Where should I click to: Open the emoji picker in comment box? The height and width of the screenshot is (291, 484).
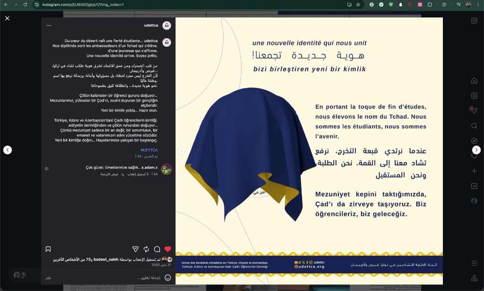click(x=167, y=277)
